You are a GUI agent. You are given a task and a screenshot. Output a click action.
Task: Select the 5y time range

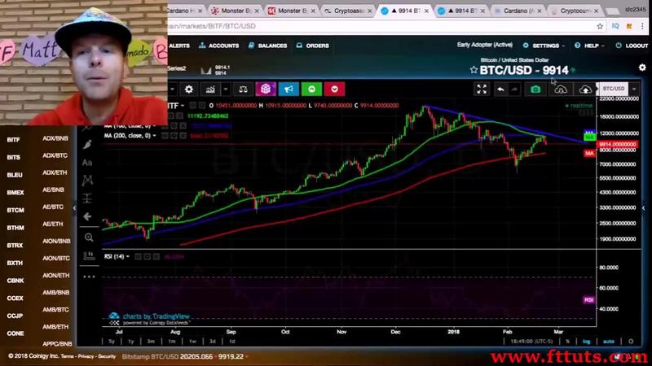point(112,341)
